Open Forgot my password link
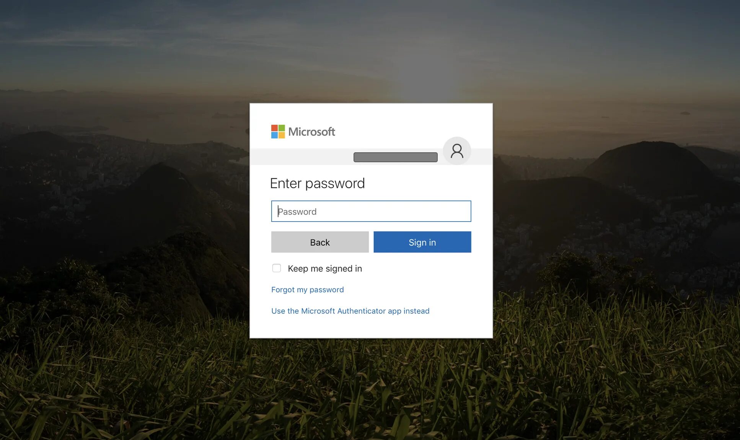740x440 pixels. click(307, 289)
